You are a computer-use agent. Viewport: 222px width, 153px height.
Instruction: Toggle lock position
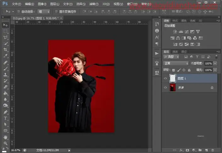tap(184, 70)
